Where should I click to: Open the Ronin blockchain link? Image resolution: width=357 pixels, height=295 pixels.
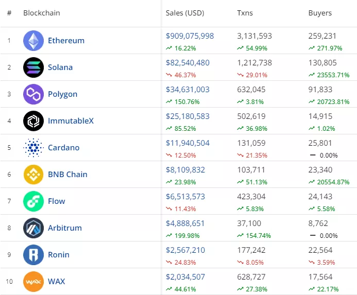point(59,255)
